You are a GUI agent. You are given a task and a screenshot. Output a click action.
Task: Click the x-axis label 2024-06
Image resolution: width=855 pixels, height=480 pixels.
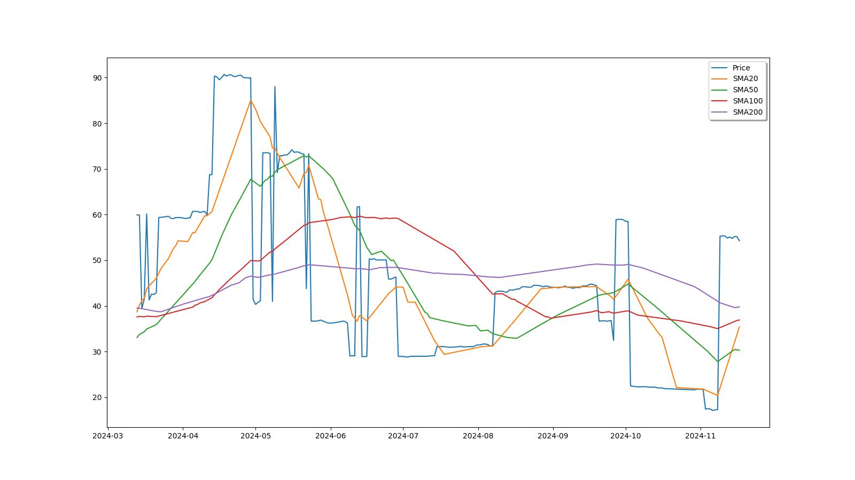(x=330, y=436)
